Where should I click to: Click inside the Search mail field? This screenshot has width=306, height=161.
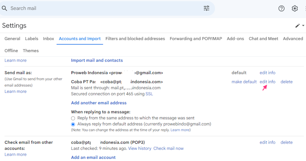tap(105, 8)
